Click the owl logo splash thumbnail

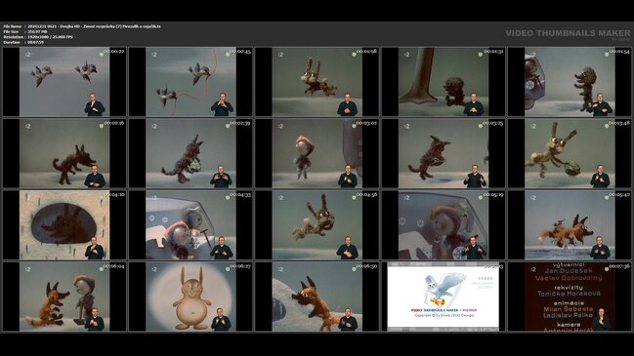444,297
